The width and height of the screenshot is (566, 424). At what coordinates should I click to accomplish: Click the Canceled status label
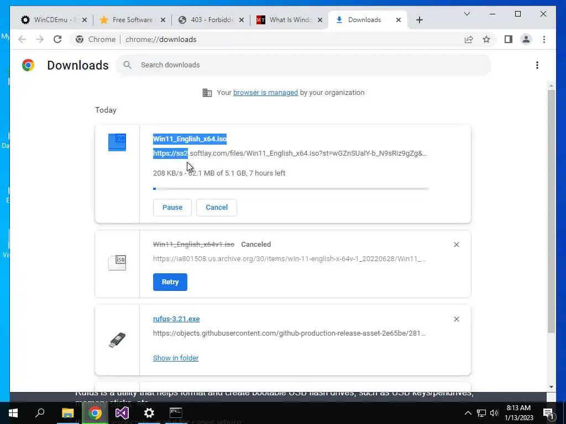click(x=256, y=245)
